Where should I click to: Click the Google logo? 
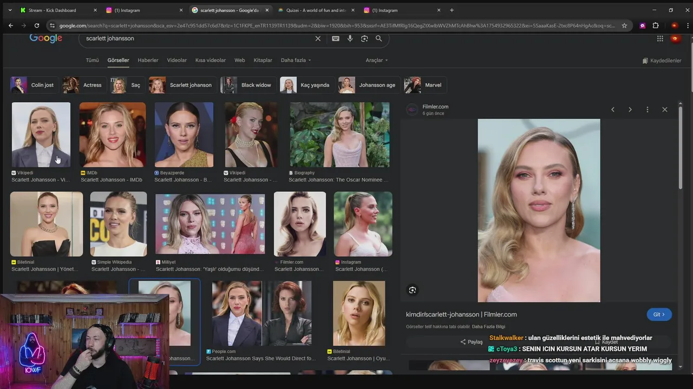46,38
